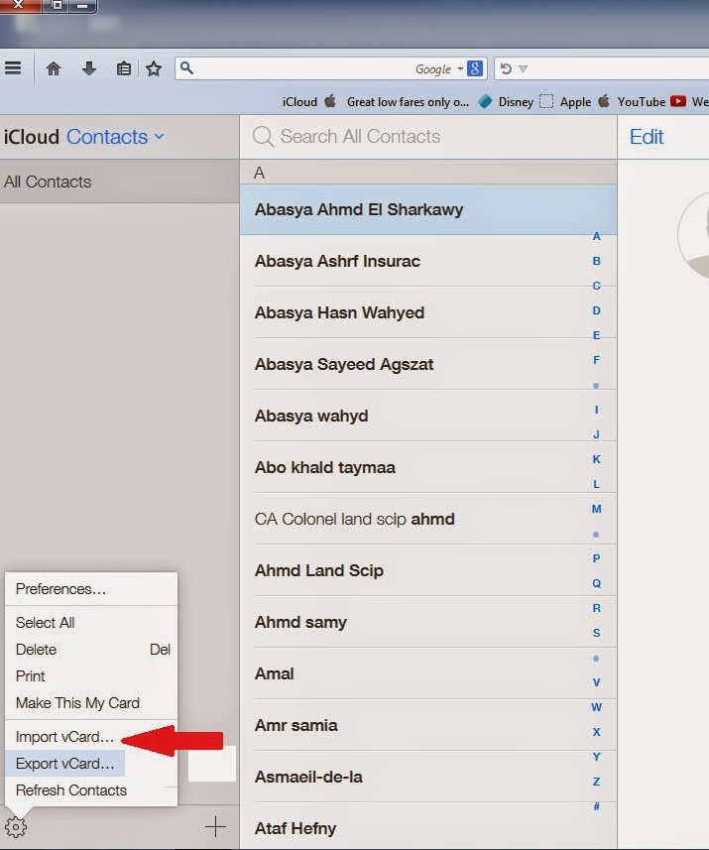
Task: Open the history dropdown arrow beside undo icon
Action: (524, 68)
